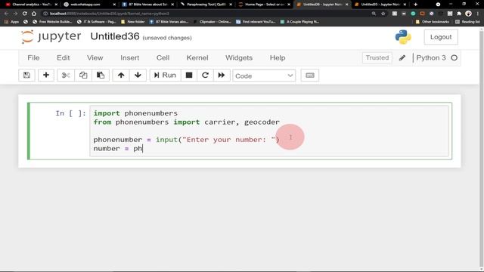Click inside the code cell editor

pos(269,131)
